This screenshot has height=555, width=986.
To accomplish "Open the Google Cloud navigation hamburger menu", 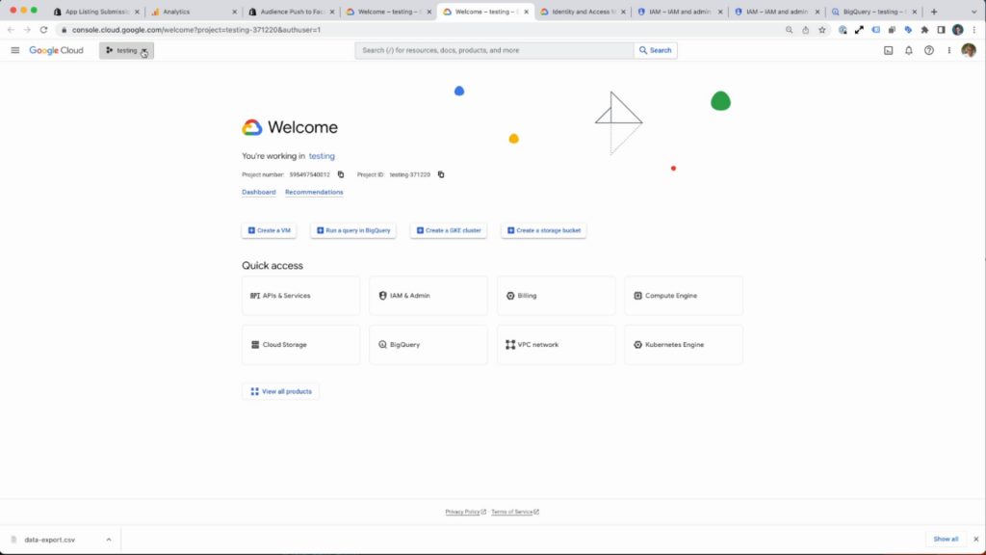I will pyautogui.click(x=15, y=50).
